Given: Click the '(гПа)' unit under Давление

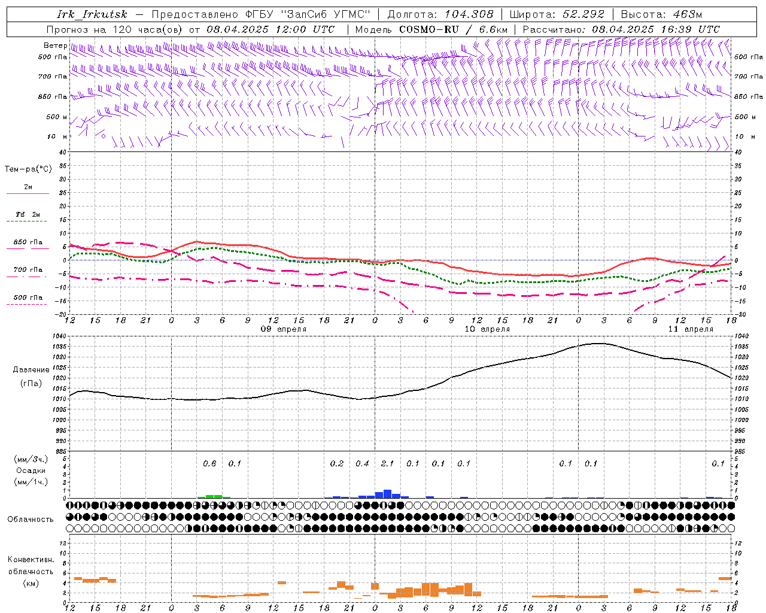Looking at the screenshot, I should point(31,384).
